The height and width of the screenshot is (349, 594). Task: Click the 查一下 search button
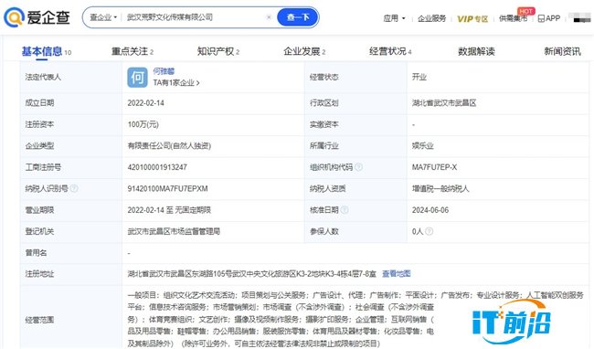pyautogui.click(x=297, y=17)
